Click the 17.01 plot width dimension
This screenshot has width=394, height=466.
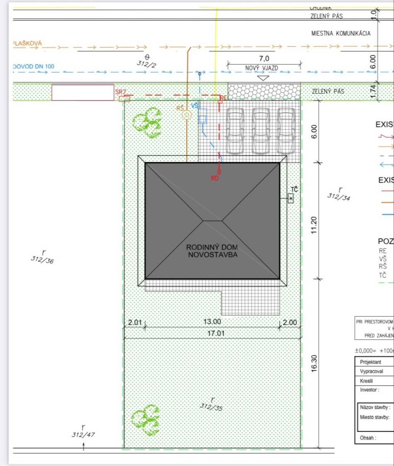[x=216, y=333]
